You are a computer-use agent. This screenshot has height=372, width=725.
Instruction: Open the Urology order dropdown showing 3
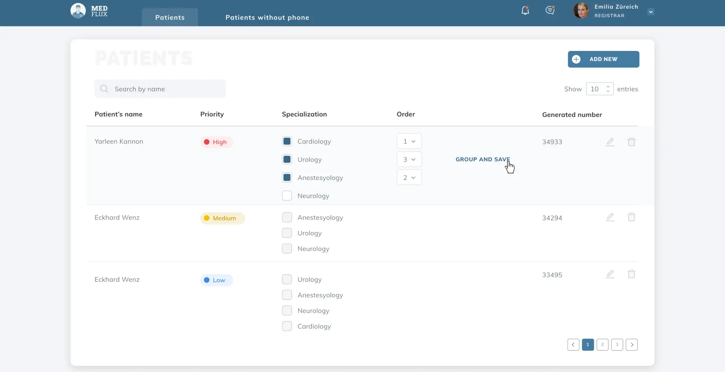[x=409, y=160]
